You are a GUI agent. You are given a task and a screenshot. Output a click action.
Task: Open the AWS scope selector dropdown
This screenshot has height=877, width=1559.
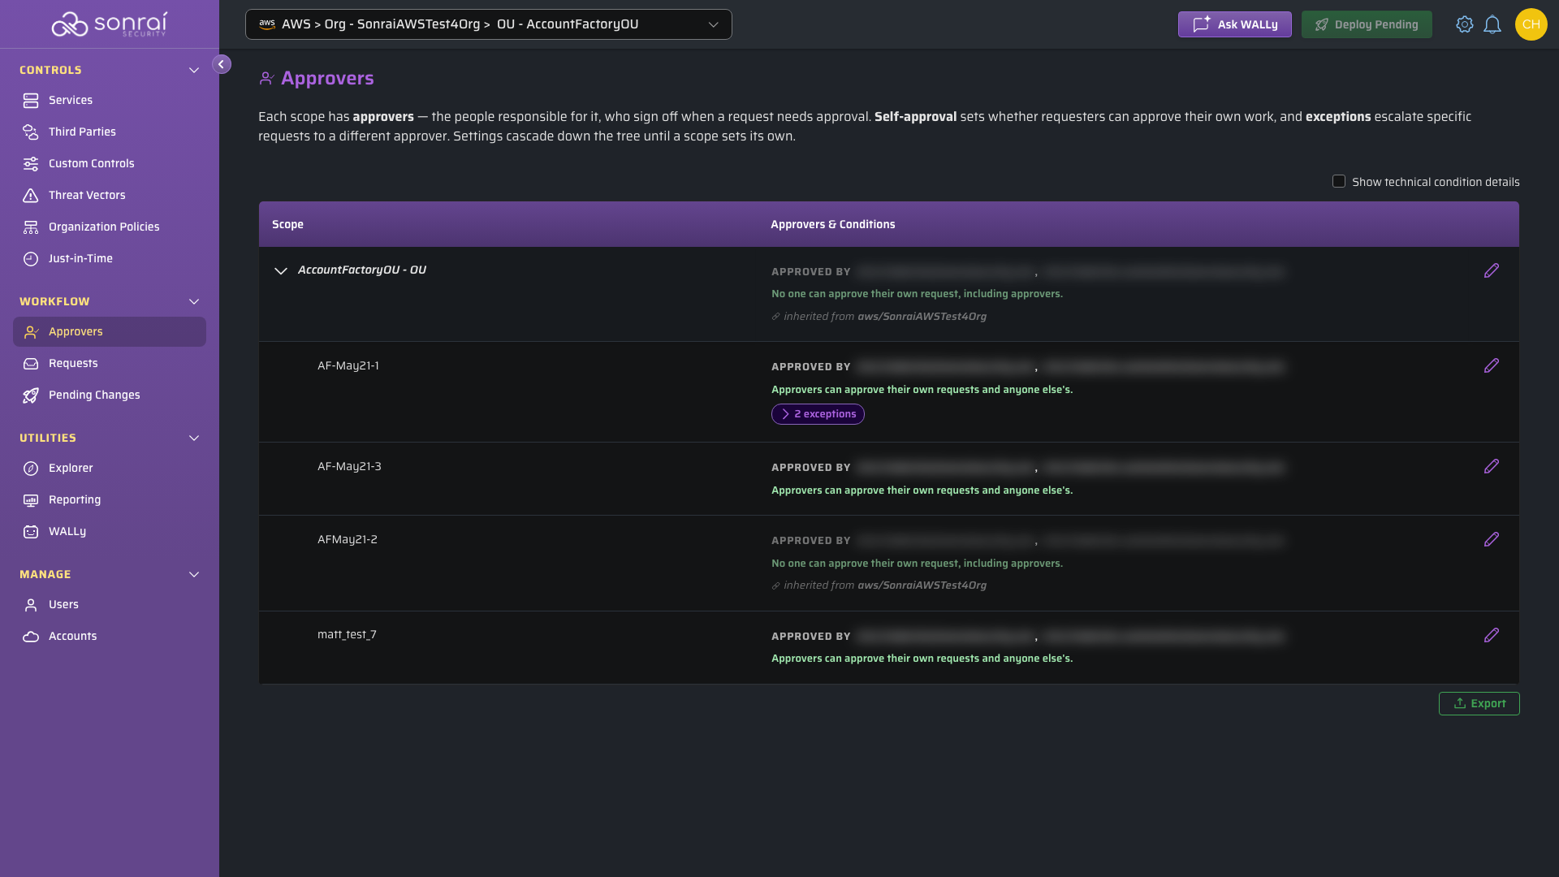click(x=489, y=24)
